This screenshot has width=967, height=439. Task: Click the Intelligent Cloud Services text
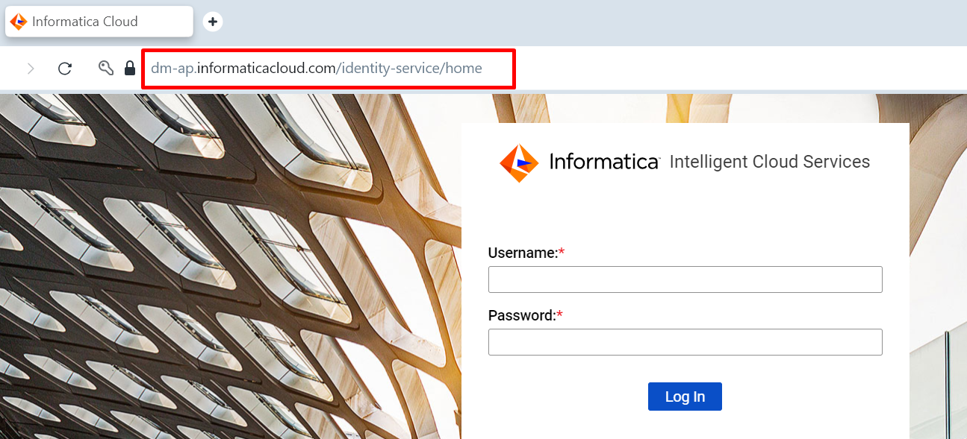770,162
